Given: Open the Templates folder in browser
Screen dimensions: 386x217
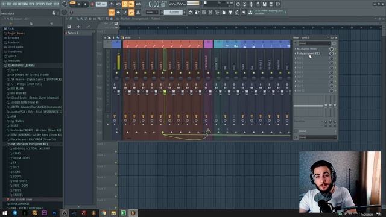Looking at the screenshot, I should [x=13, y=61].
